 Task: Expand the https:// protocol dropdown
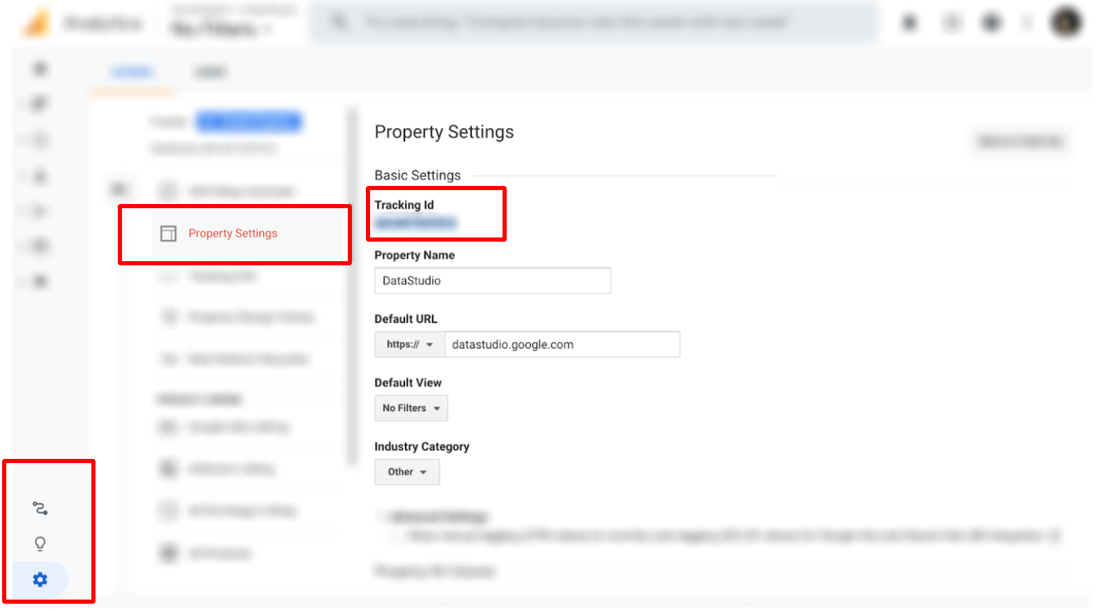click(x=410, y=345)
